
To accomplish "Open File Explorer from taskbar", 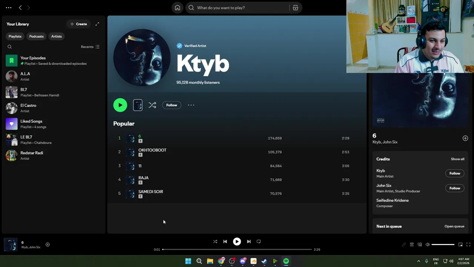I will [x=210, y=261].
